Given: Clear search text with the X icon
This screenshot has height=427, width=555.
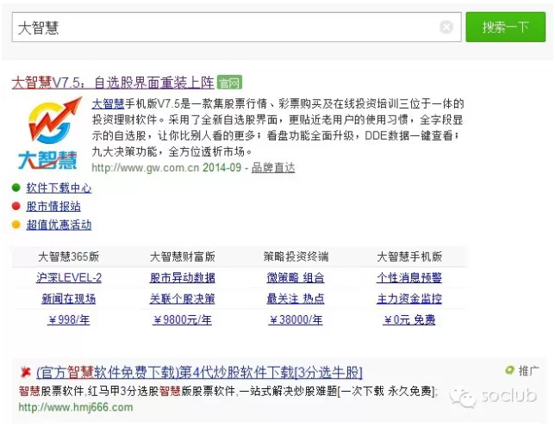Looking at the screenshot, I should [446, 28].
